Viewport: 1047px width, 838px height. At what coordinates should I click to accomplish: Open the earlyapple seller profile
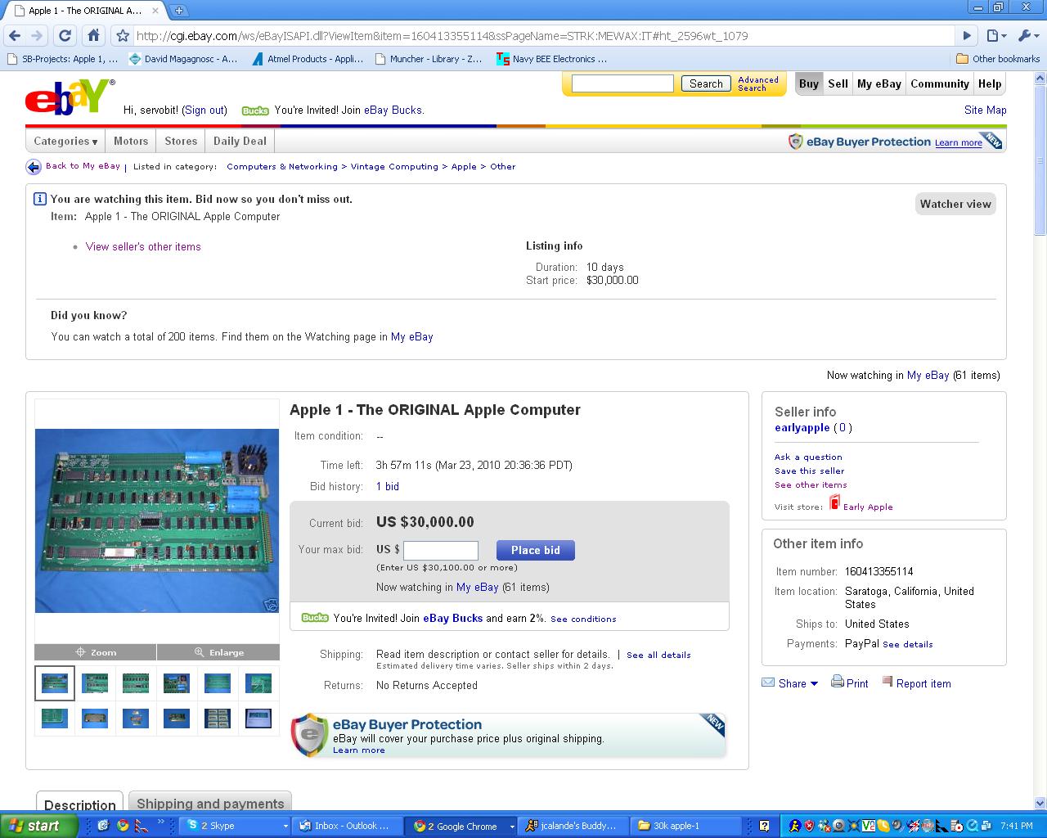tap(802, 427)
